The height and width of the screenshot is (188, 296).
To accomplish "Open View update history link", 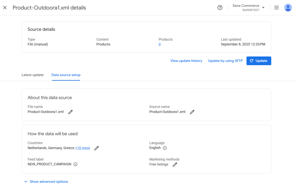I will (x=186, y=61).
